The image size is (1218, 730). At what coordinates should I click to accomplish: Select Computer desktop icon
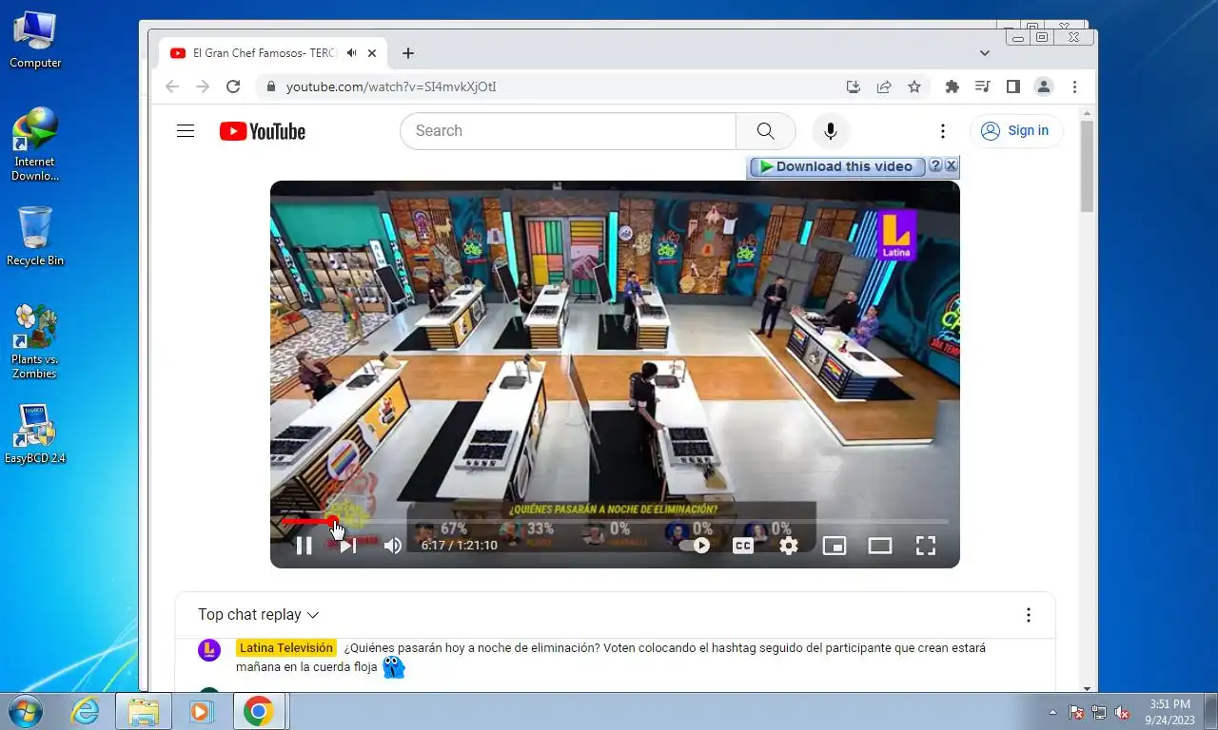point(35,39)
